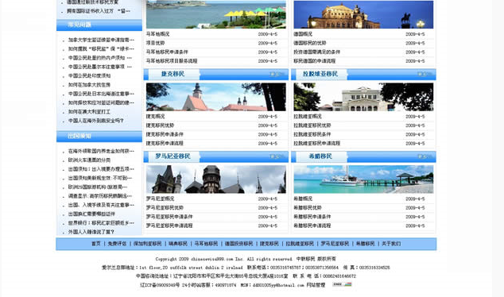This screenshot has width=504, height=297.
Task: Click the site statistics badge icon in footer
Action: (342, 284)
